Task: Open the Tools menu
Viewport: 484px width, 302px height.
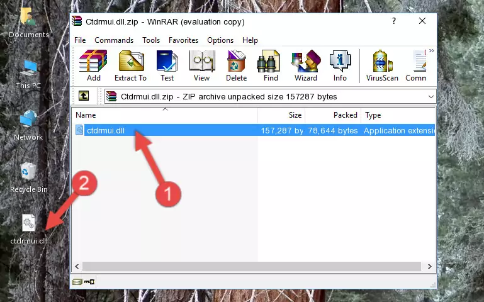Action: click(x=151, y=40)
